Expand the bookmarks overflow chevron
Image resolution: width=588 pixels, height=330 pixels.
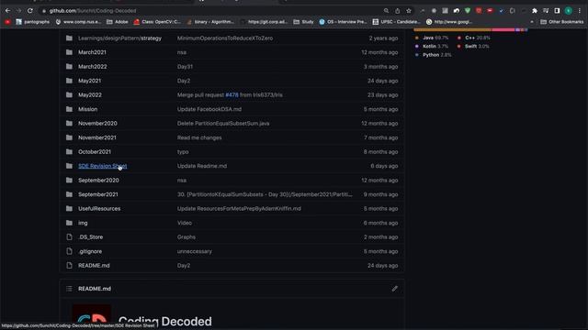pyautogui.click(x=532, y=22)
